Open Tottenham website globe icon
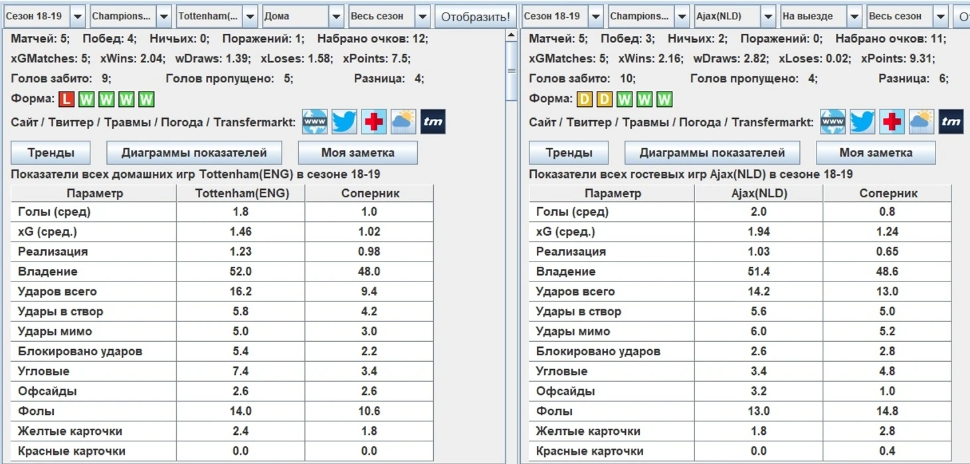 click(315, 122)
